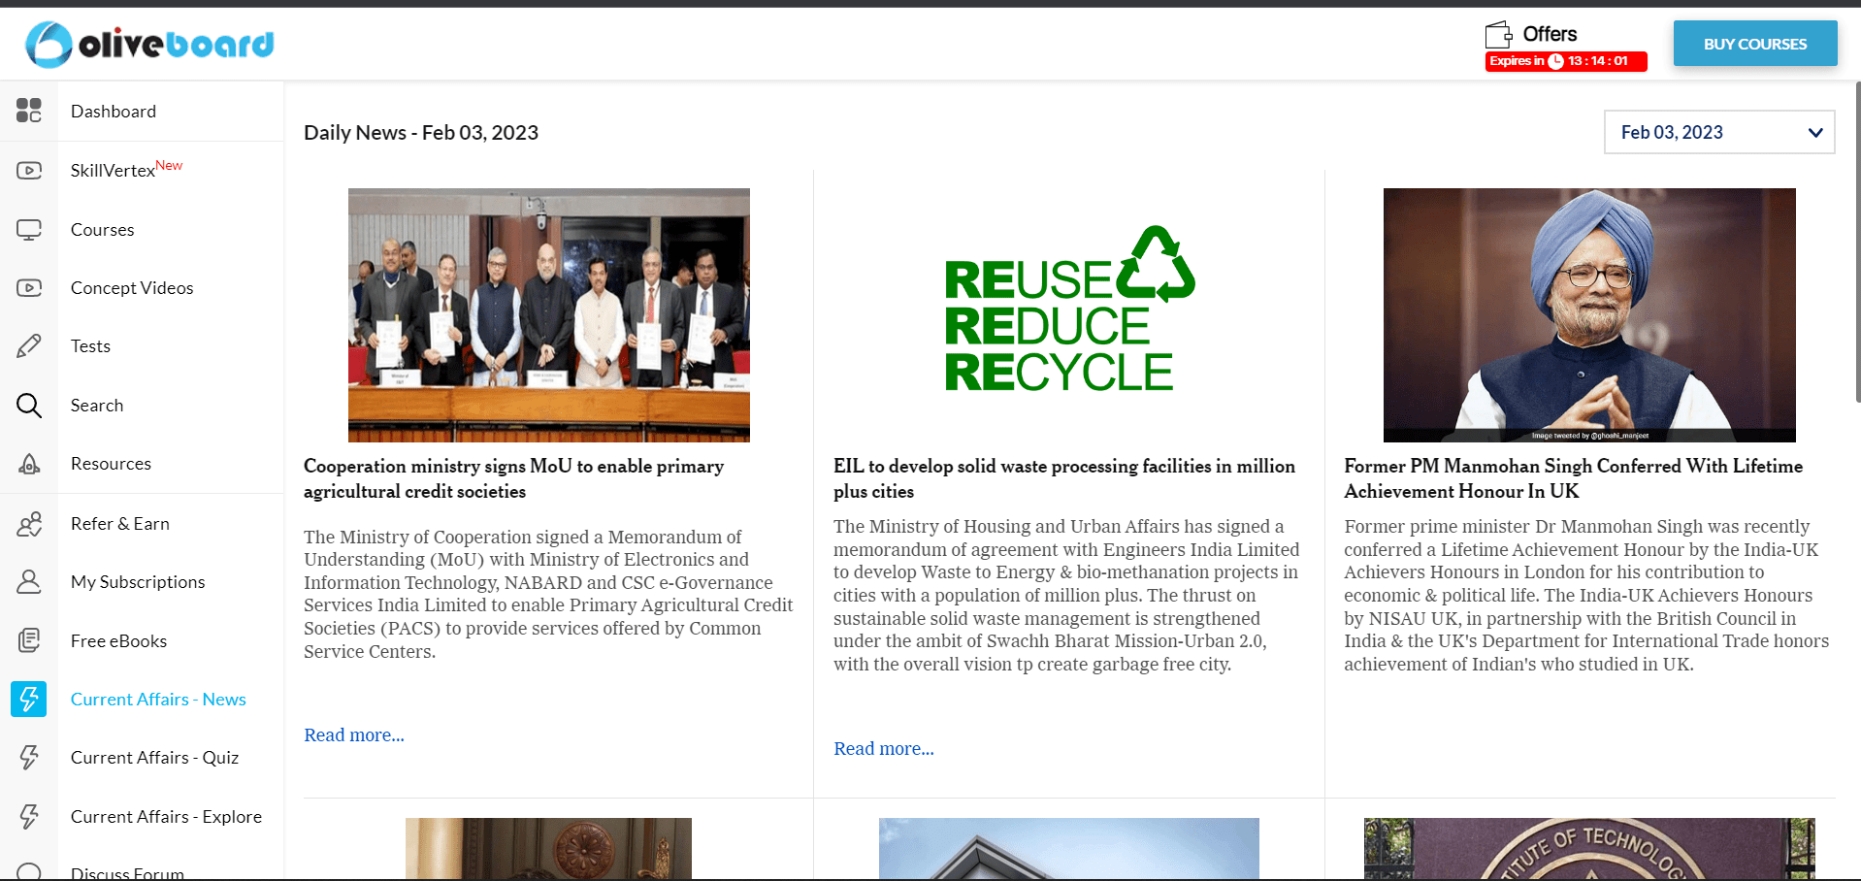
Task: Click the Institute of Technology emblem thumbnail
Action: tap(1589, 849)
